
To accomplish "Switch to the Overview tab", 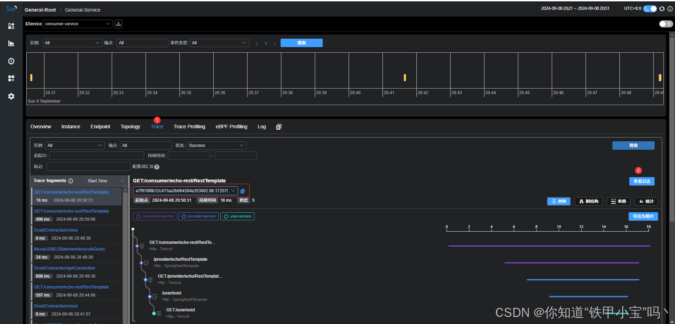I will tap(41, 127).
